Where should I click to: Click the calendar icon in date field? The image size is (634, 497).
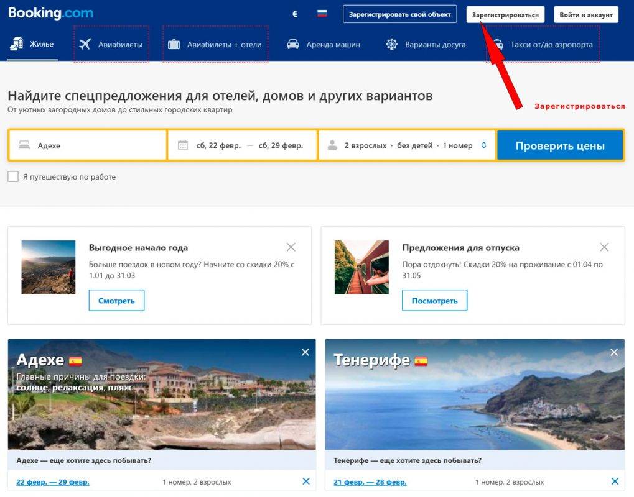point(183,145)
